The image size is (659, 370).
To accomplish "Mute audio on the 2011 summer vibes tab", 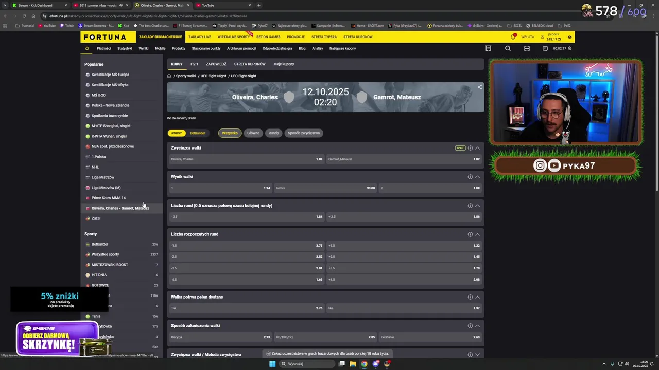I will point(121,5).
